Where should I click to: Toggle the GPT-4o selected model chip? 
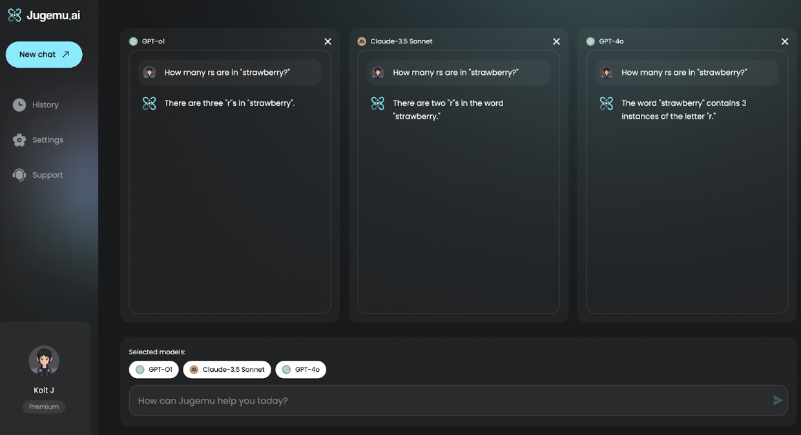300,370
